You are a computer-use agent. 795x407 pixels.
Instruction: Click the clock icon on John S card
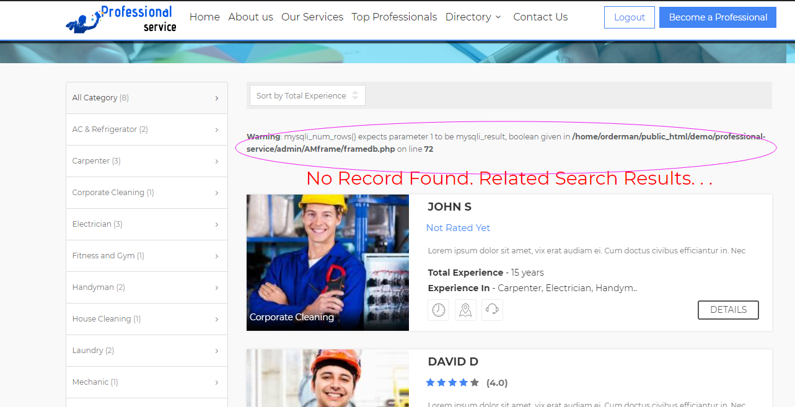[439, 310]
